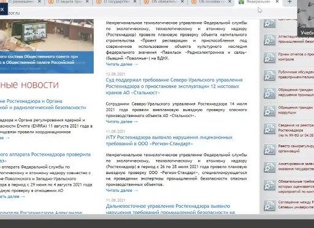This screenshot has height=228, width=314.
Task: Close the active 'Федеральная' browser tab
Action: click(277, 2)
